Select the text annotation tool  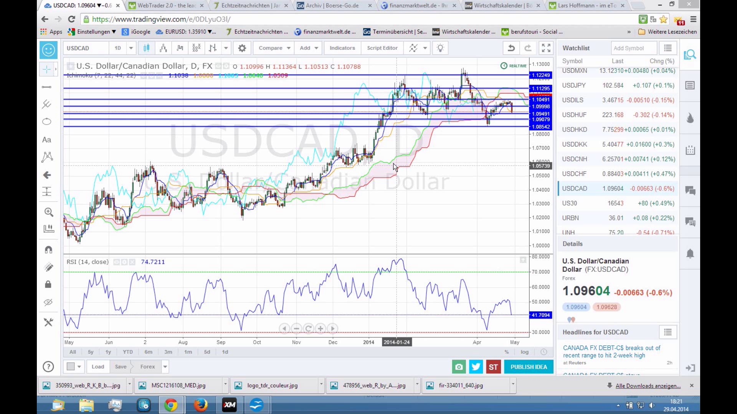click(x=46, y=140)
